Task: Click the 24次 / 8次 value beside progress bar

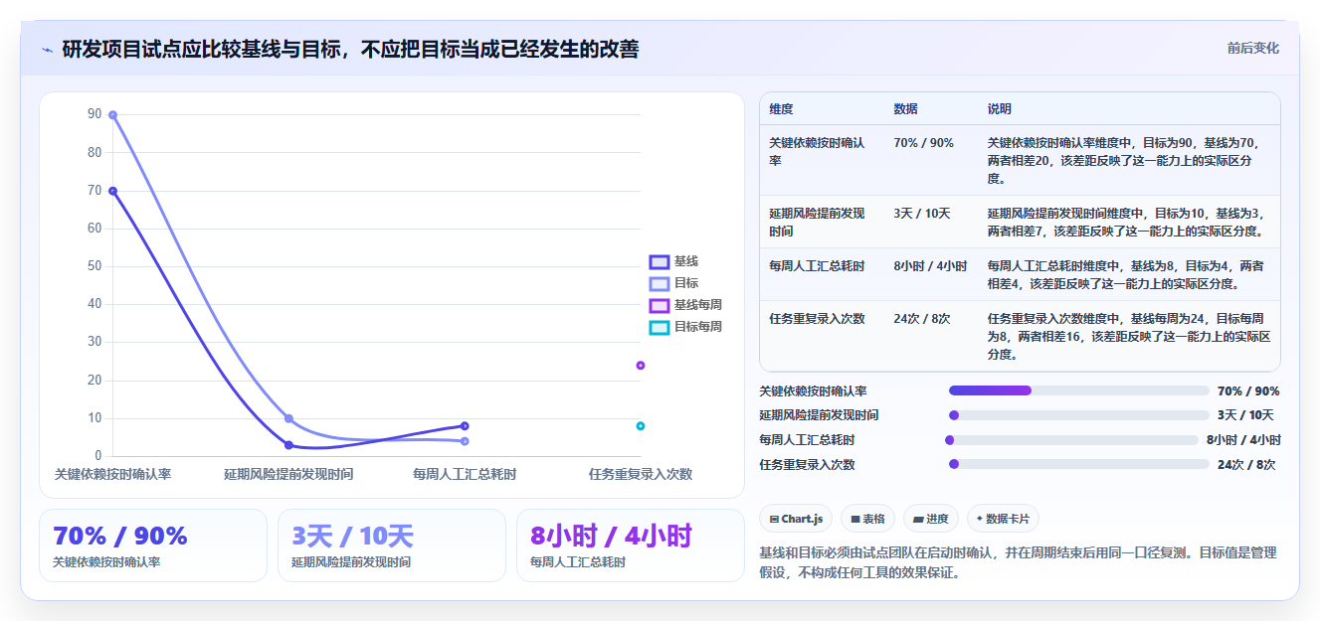Action: 1246,464
